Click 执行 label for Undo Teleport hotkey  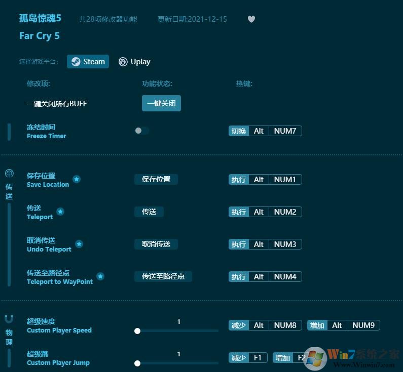click(239, 244)
